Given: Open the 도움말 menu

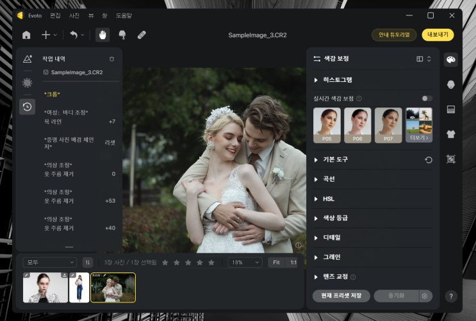Looking at the screenshot, I should [x=124, y=16].
